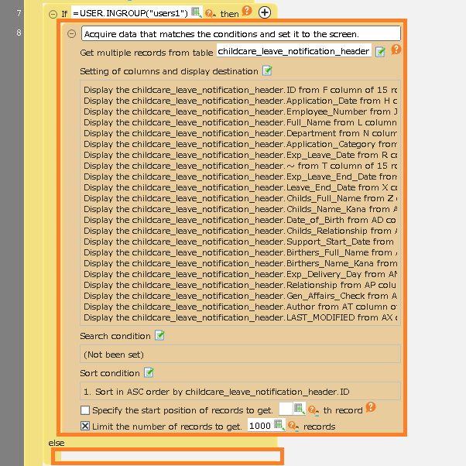The width and height of the screenshot is (466, 466).
Task: Open function dropdown next to start position field
Action: pos(313,410)
